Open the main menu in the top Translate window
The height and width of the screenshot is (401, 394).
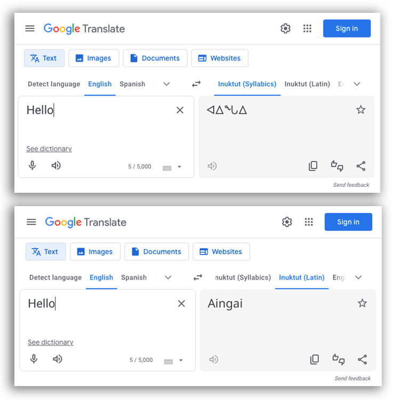point(30,28)
